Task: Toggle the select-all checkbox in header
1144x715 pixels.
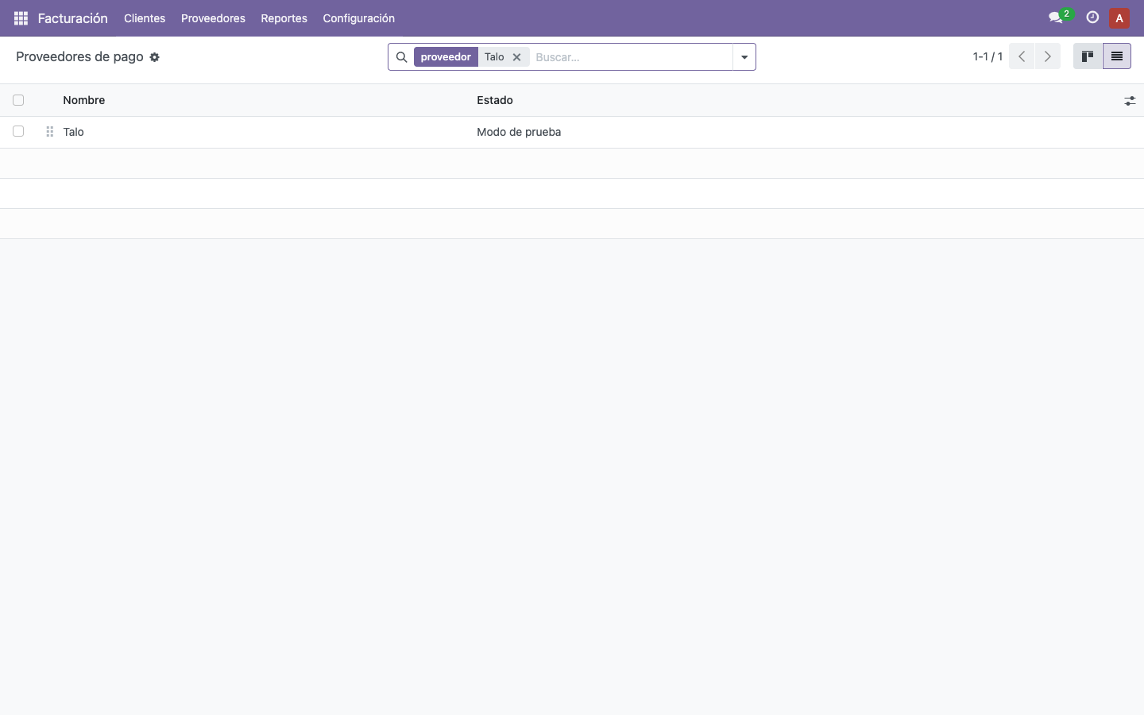Action: (18, 100)
